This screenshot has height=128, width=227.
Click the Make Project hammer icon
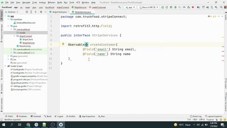tap(120, 7)
